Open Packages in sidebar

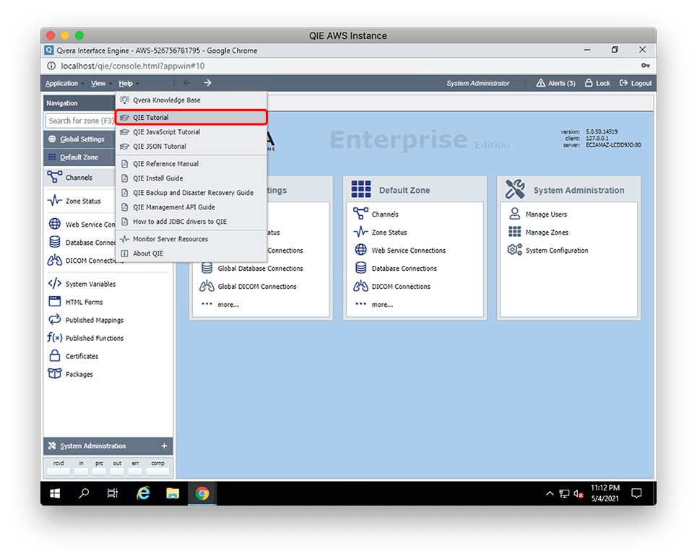pyautogui.click(x=71, y=374)
